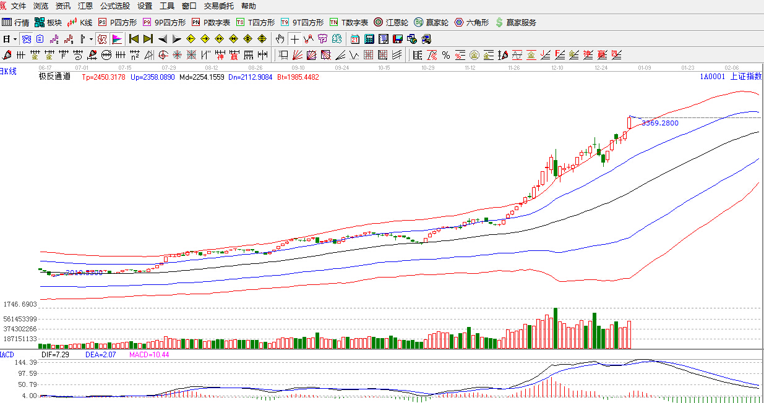Select the crosshair cursor tool
The image size is (764, 403).
[x=295, y=39]
